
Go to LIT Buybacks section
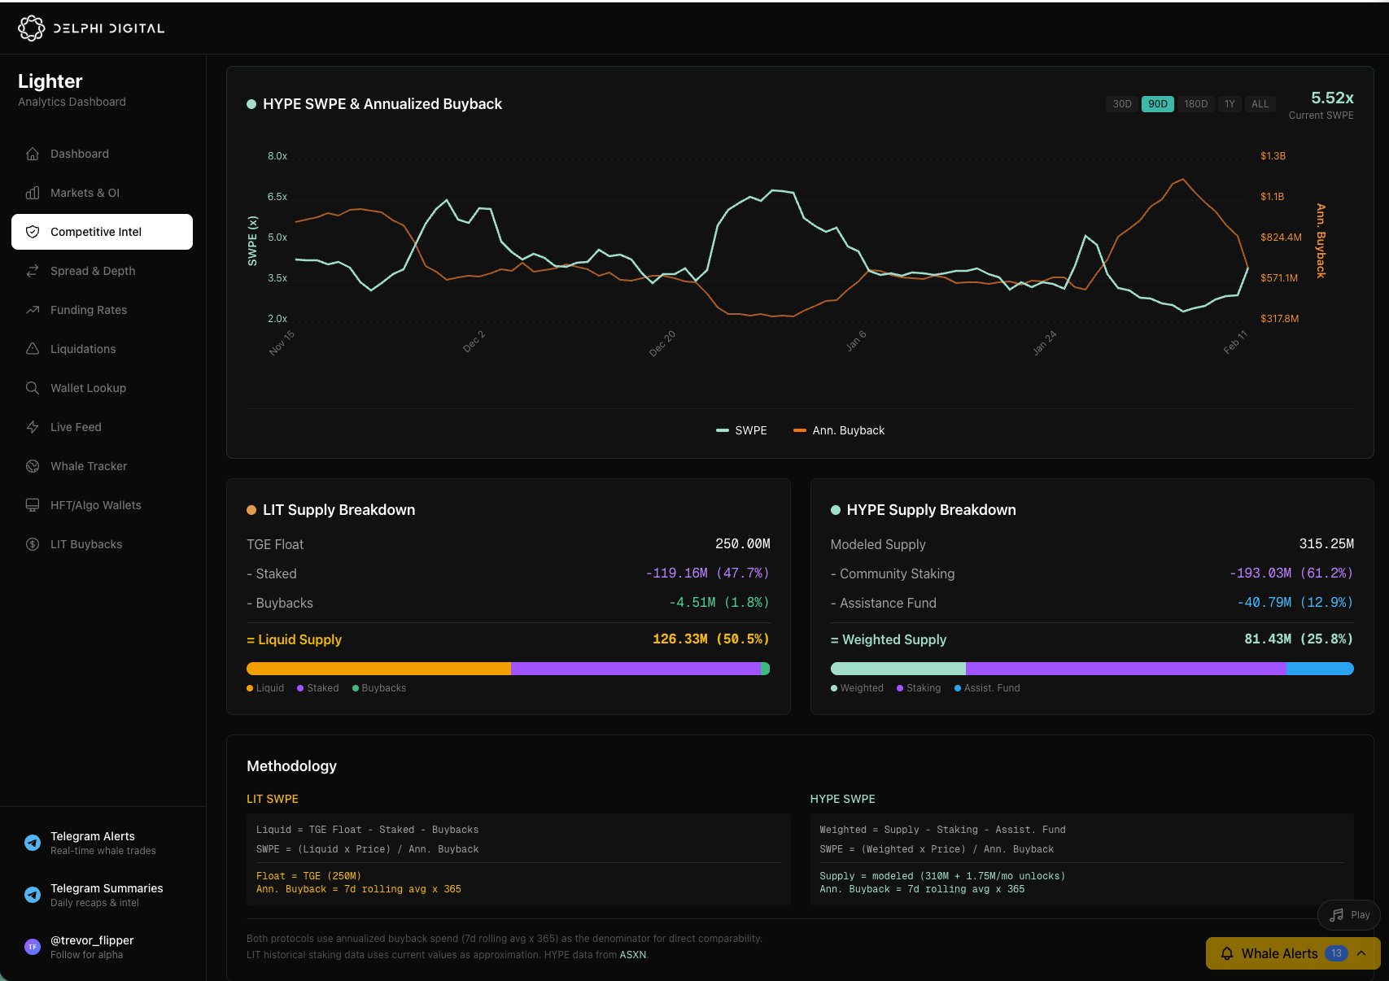tap(86, 544)
